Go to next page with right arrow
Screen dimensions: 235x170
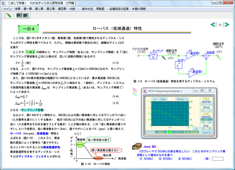pyautogui.click(x=226, y=25)
